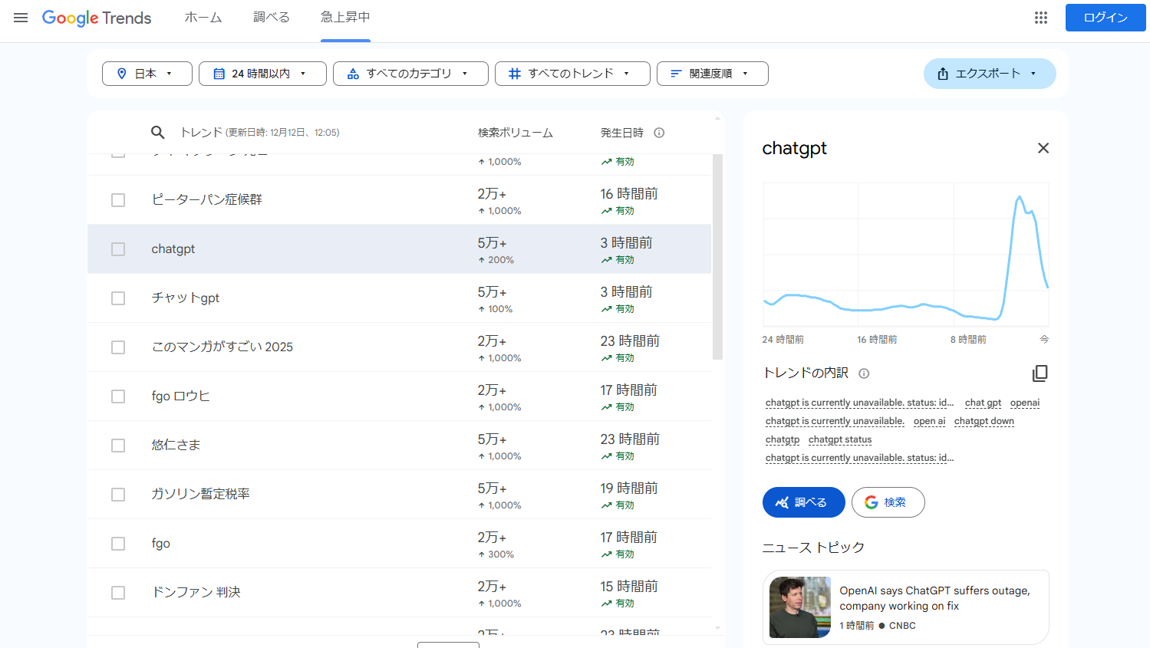Screen dimensions: 1150x648
Task: Open the navigation hamburger menu
Action: pos(21,18)
